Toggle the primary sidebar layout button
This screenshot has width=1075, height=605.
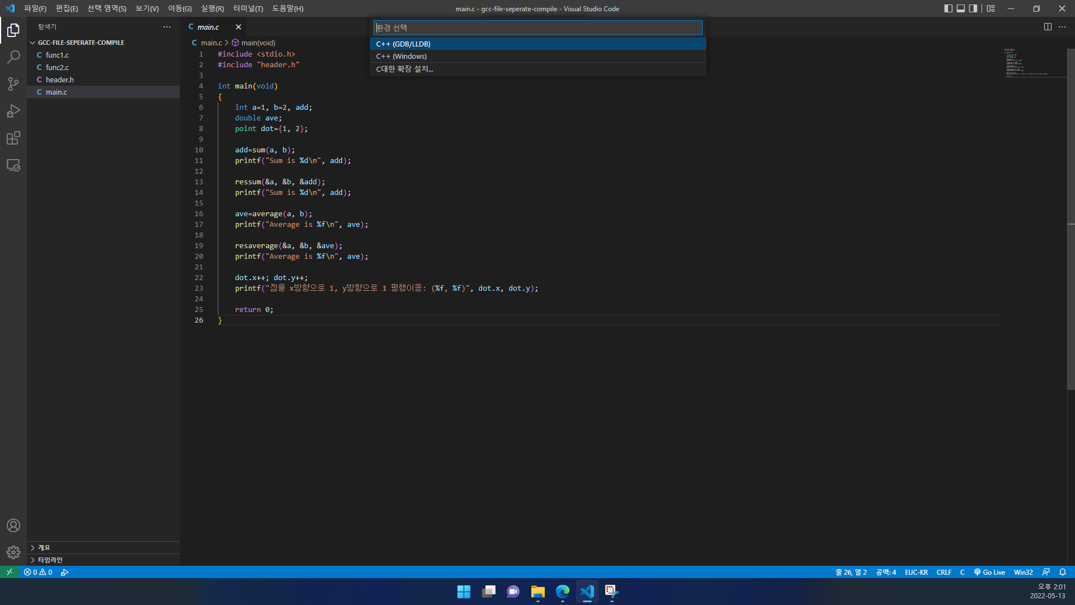pos(948,8)
